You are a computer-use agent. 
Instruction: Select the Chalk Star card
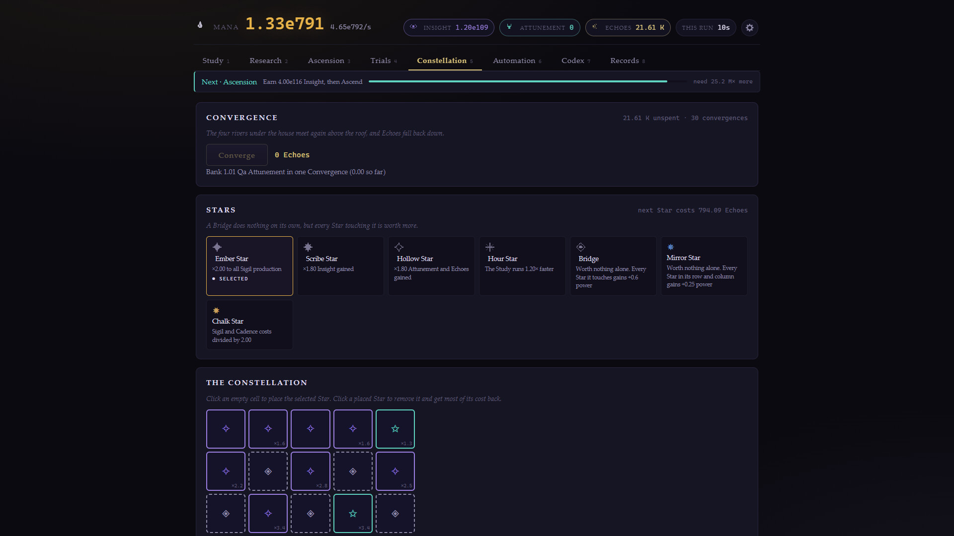click(x=249, y=325)
